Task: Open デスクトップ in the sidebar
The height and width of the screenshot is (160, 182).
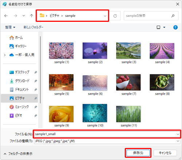Action: (19, 72)
